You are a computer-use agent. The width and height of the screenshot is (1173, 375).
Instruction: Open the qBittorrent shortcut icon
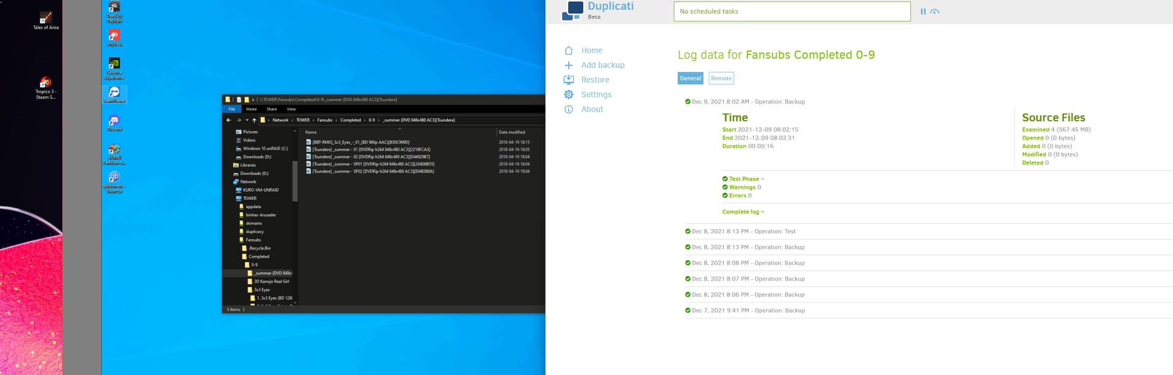pyautogui.click(x=114, y=182)
